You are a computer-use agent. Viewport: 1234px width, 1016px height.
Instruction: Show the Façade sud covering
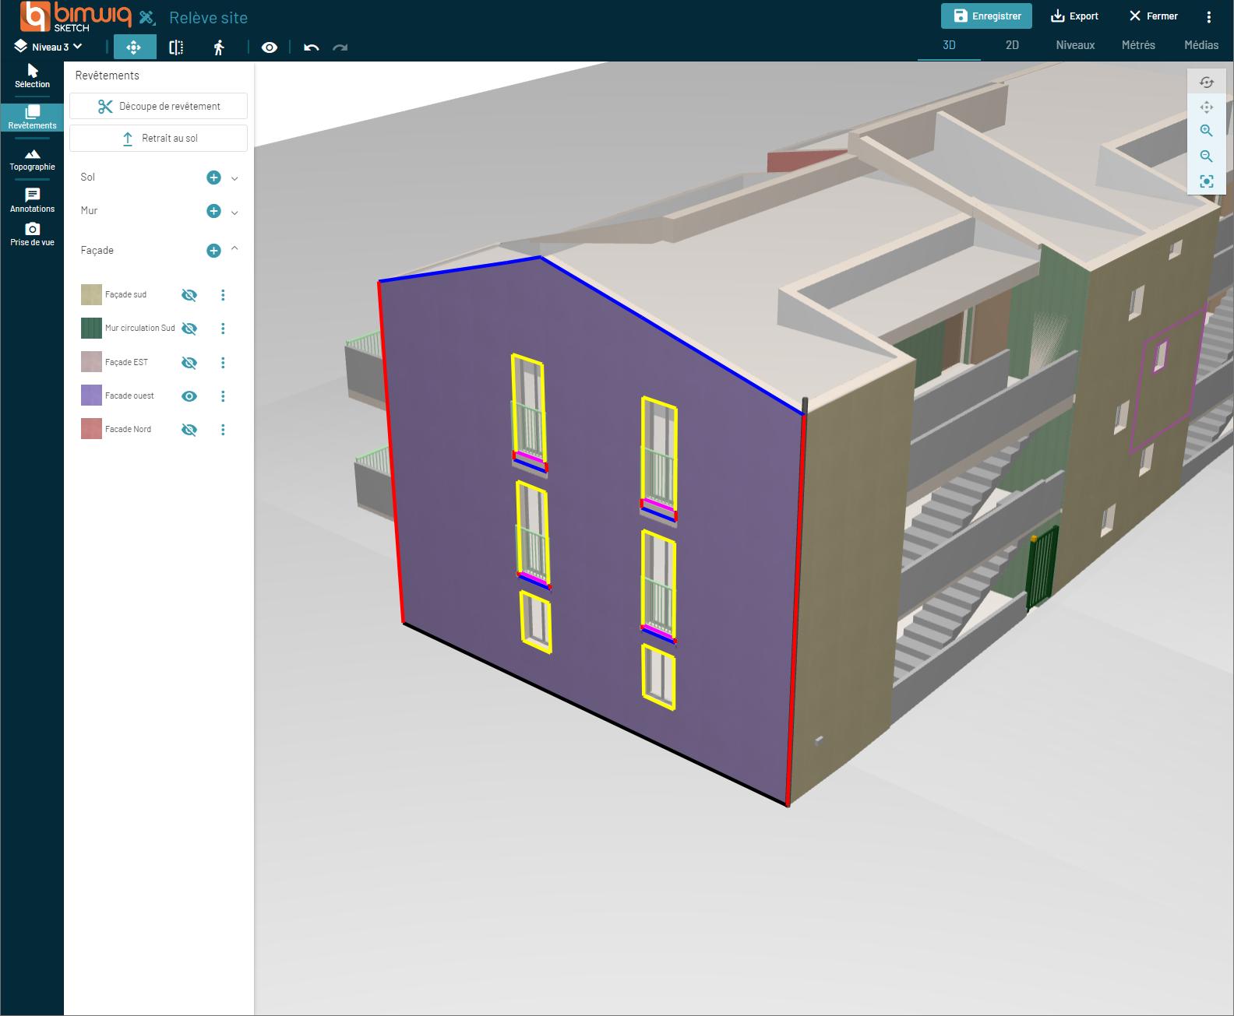tap(189, 295)
